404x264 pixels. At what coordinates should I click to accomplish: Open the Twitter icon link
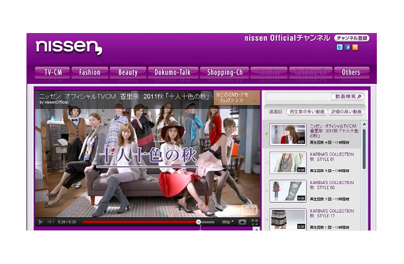340,48
